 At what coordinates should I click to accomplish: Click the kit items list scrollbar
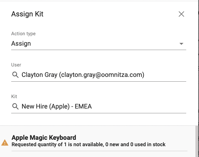click(197, 141)
